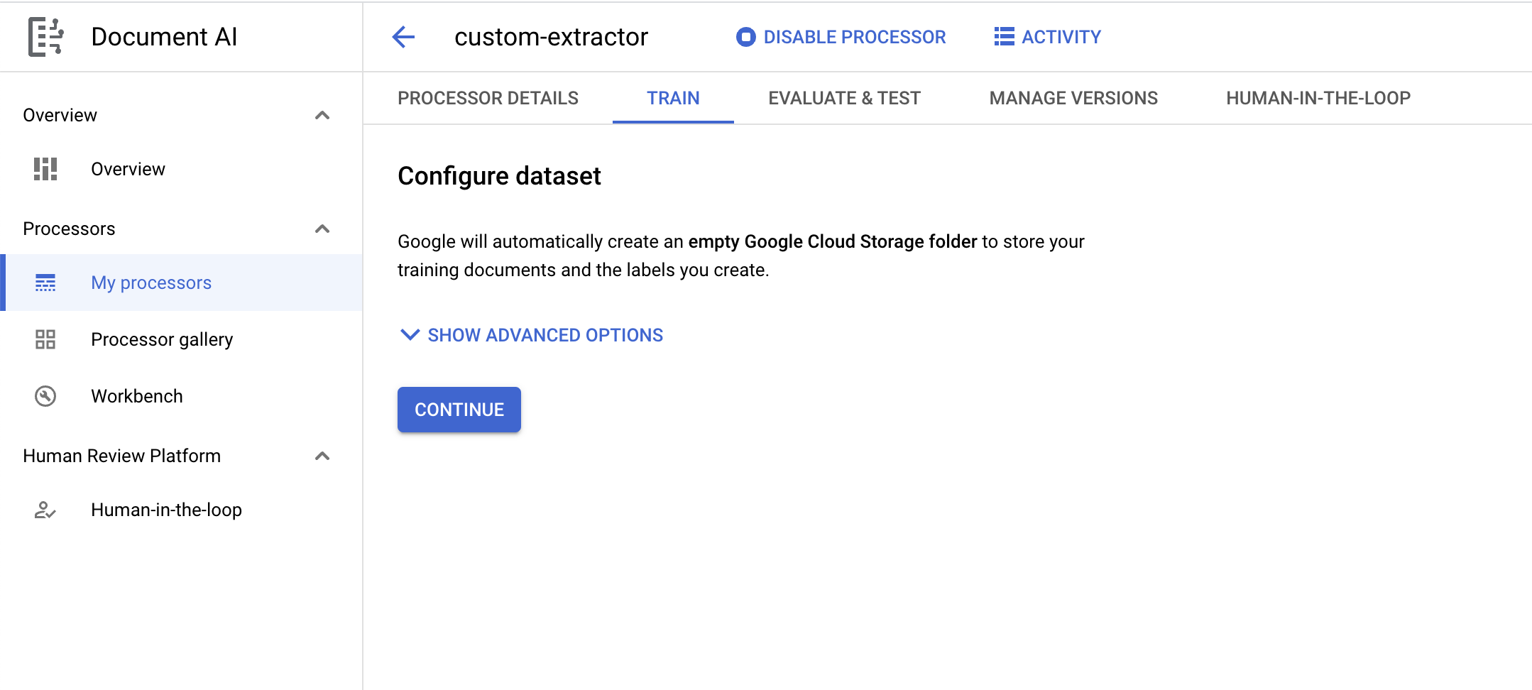The width and height of the screenshot is (1532, 690).
Task: Click the Document AI logo icon
Action: (45, 36)
